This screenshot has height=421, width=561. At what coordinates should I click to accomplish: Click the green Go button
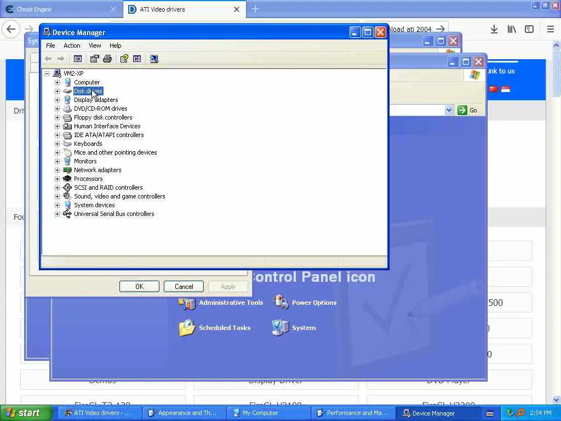468,110
